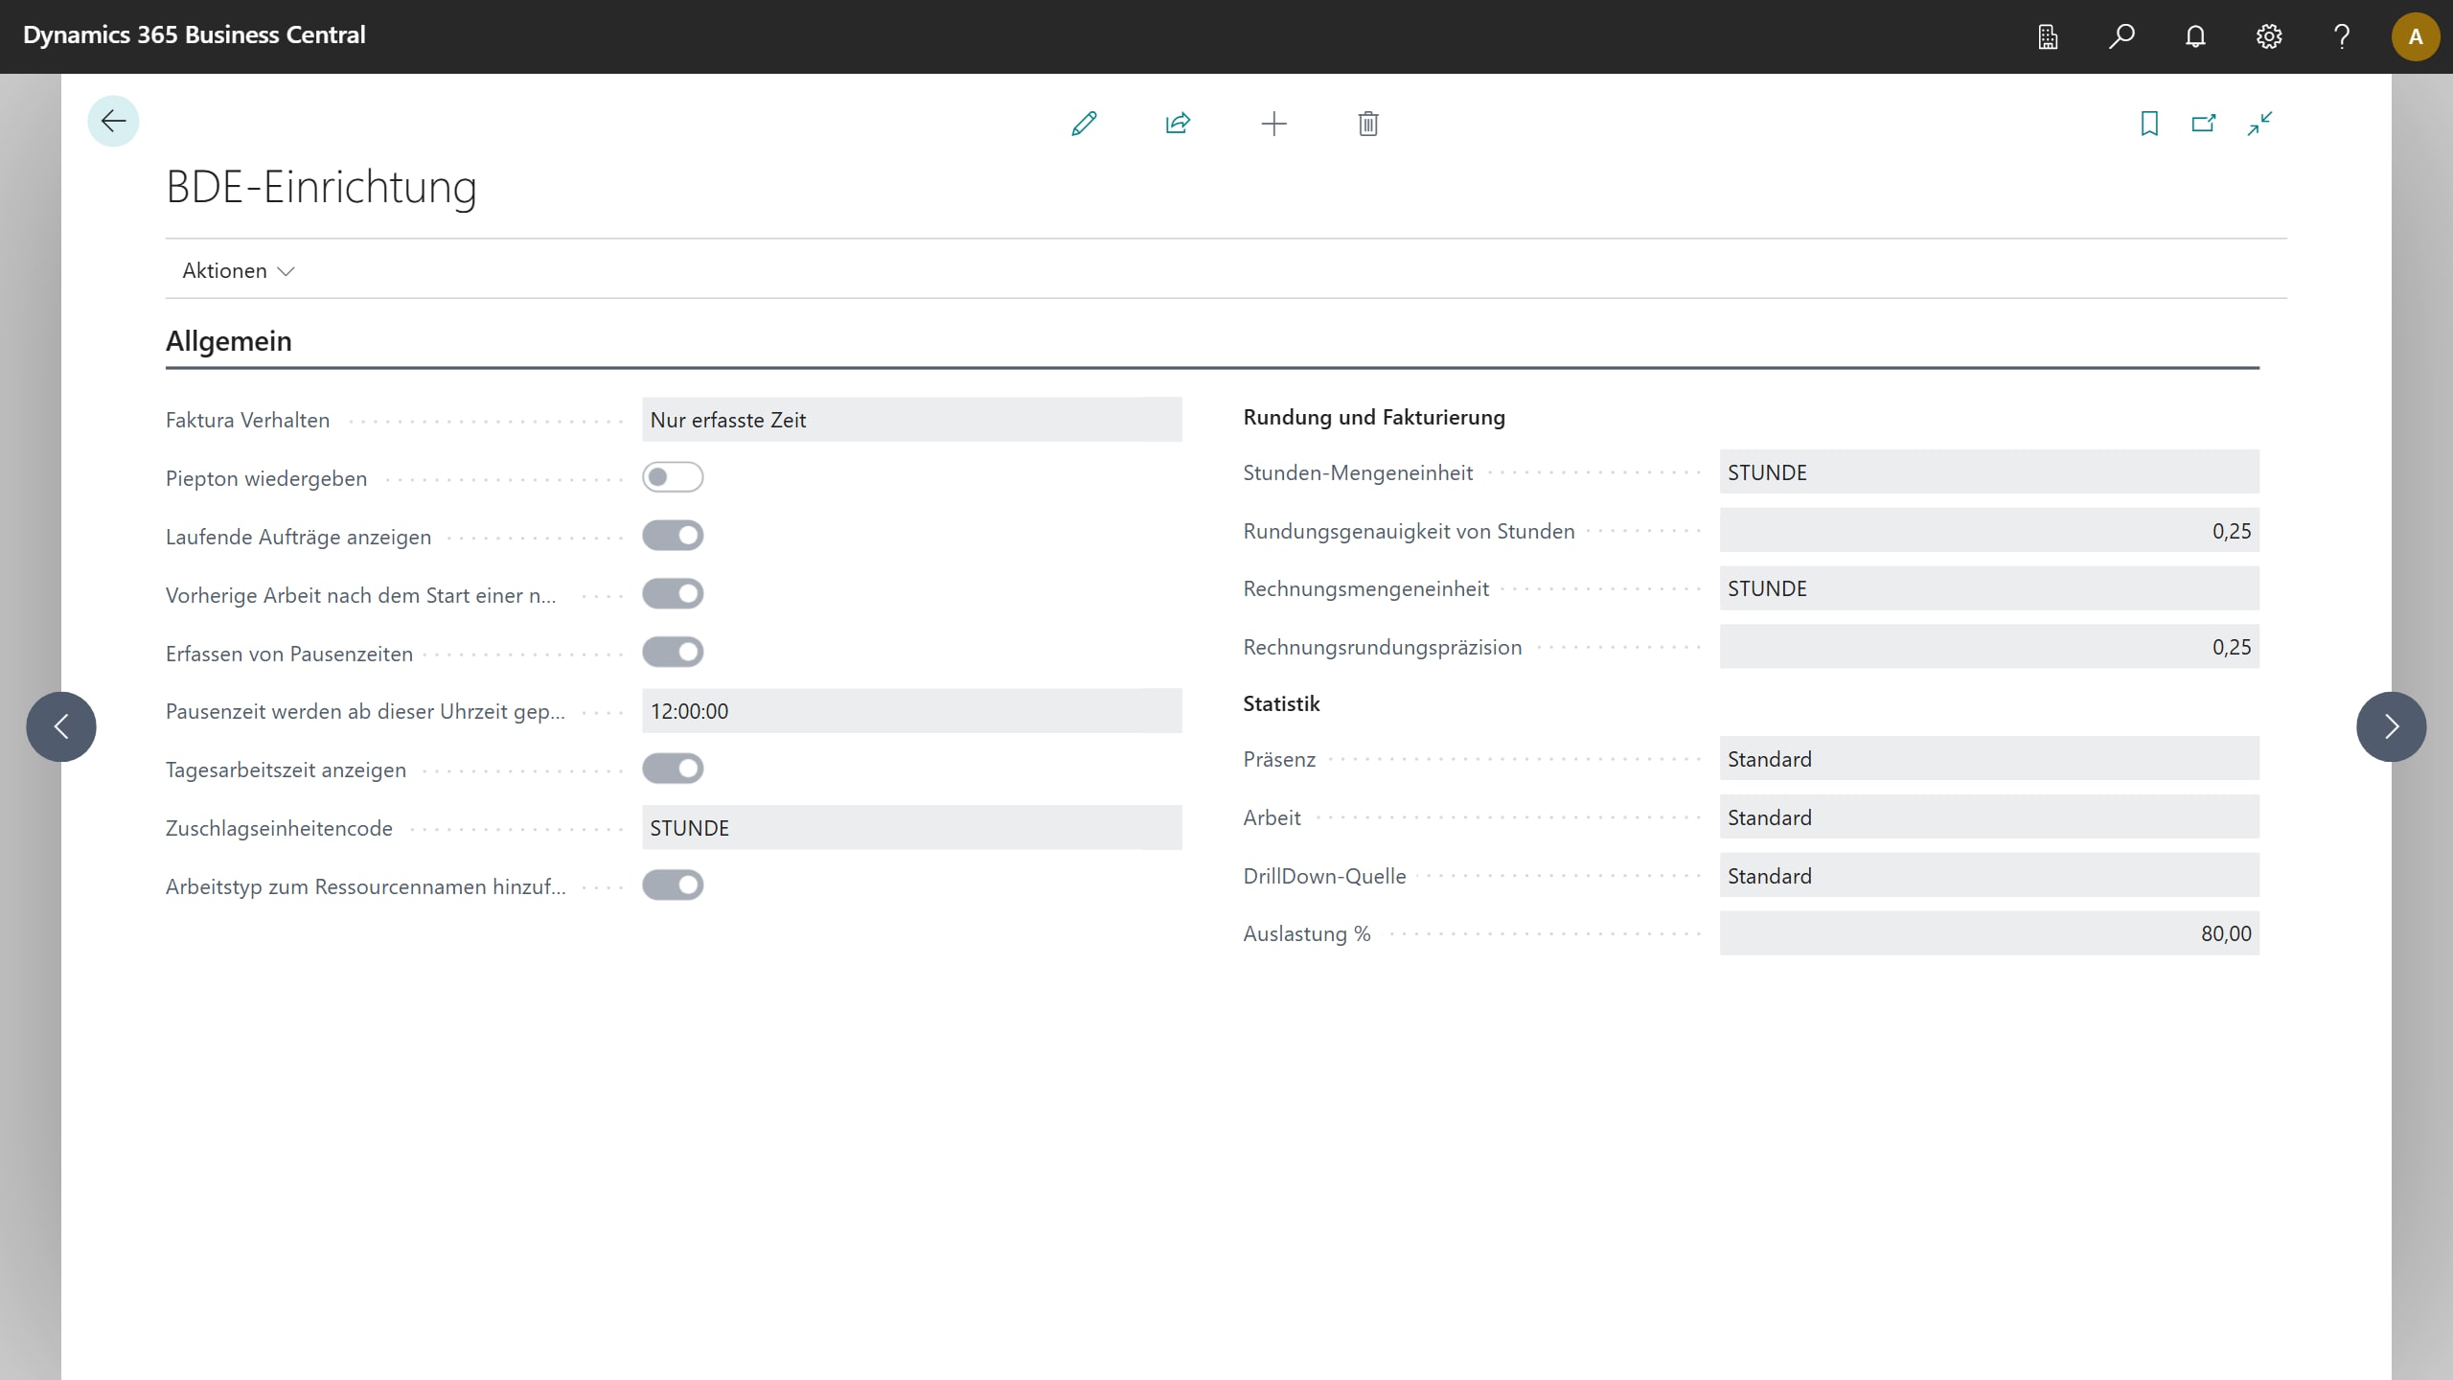Toggle Erfassen von Pausenzeiten switch

click(x=673, y=653)
